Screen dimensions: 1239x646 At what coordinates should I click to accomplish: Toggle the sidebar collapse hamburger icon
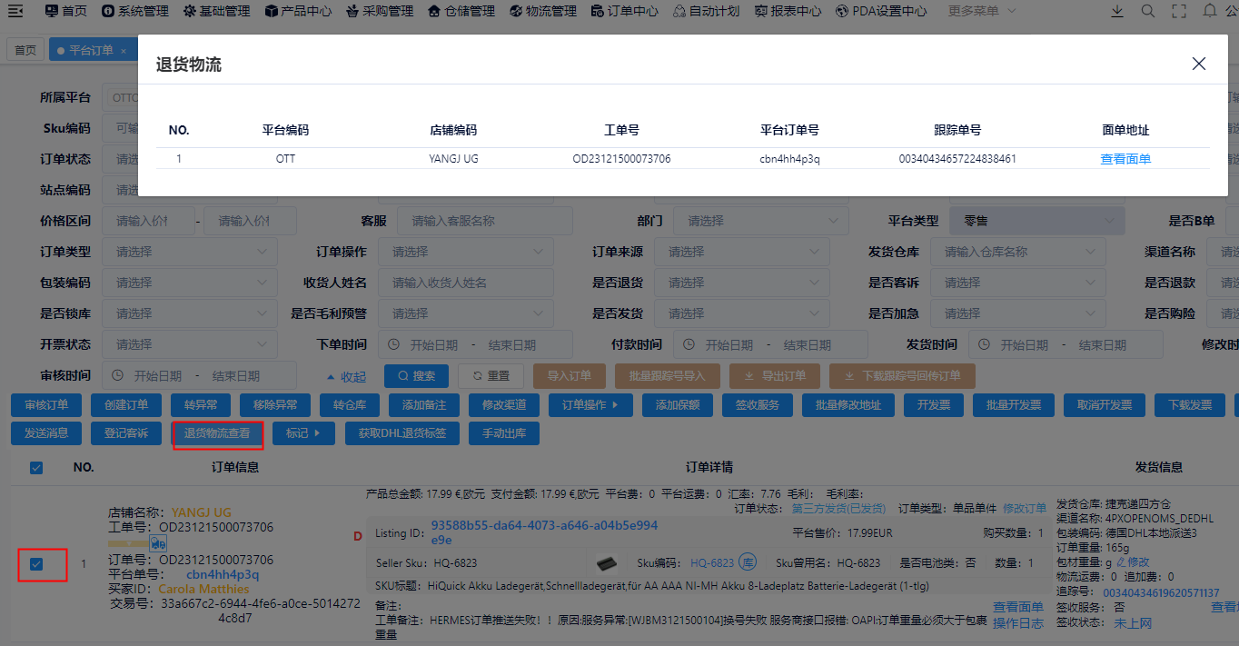point(15,11)
